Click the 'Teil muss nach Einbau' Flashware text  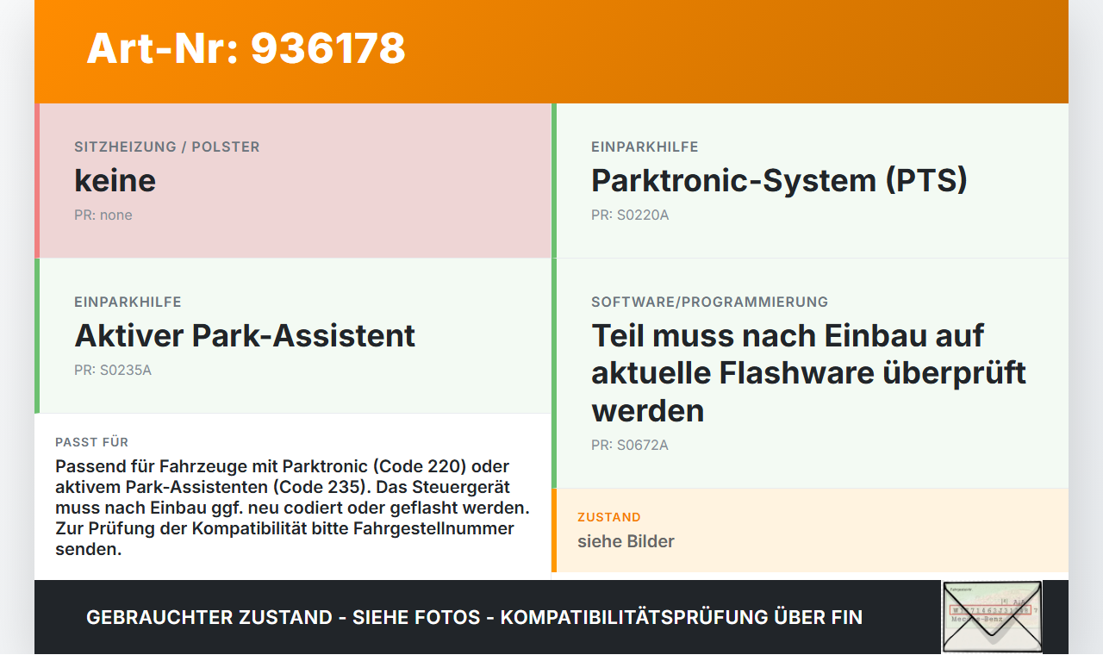click(809, 373)
